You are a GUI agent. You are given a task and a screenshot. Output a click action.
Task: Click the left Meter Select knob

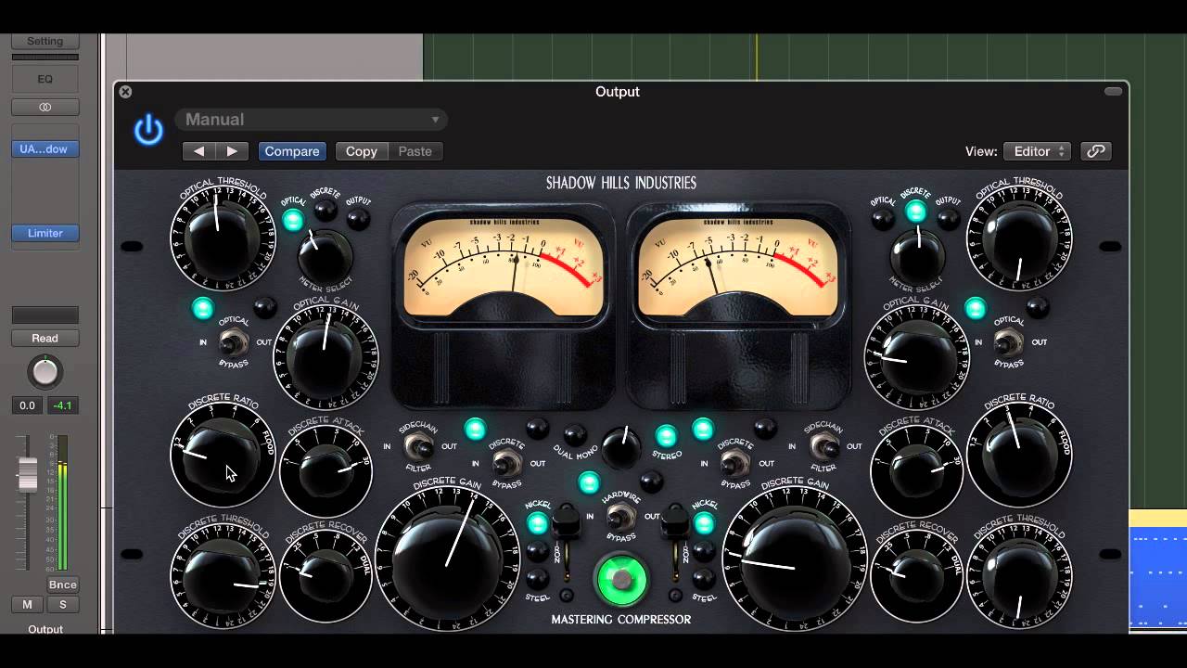[x=325, y=255]
